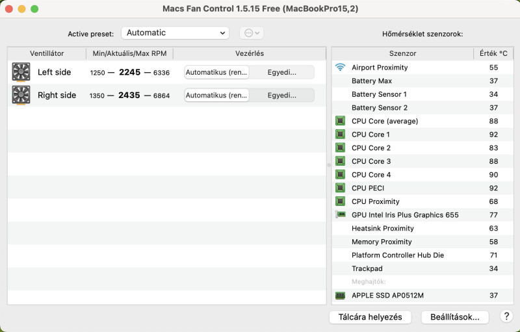Screen dimensions: 520x332
Task: Click the CPU Core 3 chip icon
Action: (340, 161)
